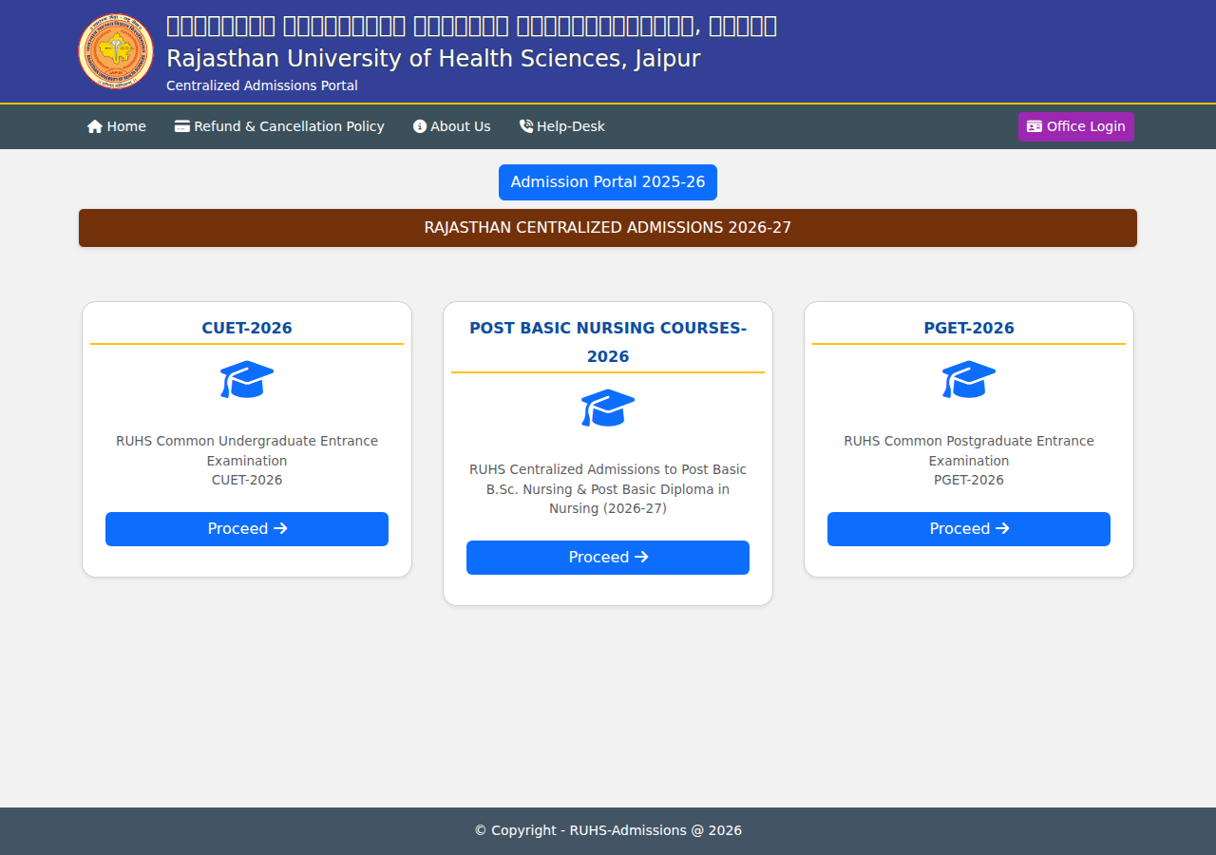Image resolution: width=1216 pixels, height=855 pixels.
Task: Click the Centralized Admissions Portal subtitle
Action: tap(262, 85)
